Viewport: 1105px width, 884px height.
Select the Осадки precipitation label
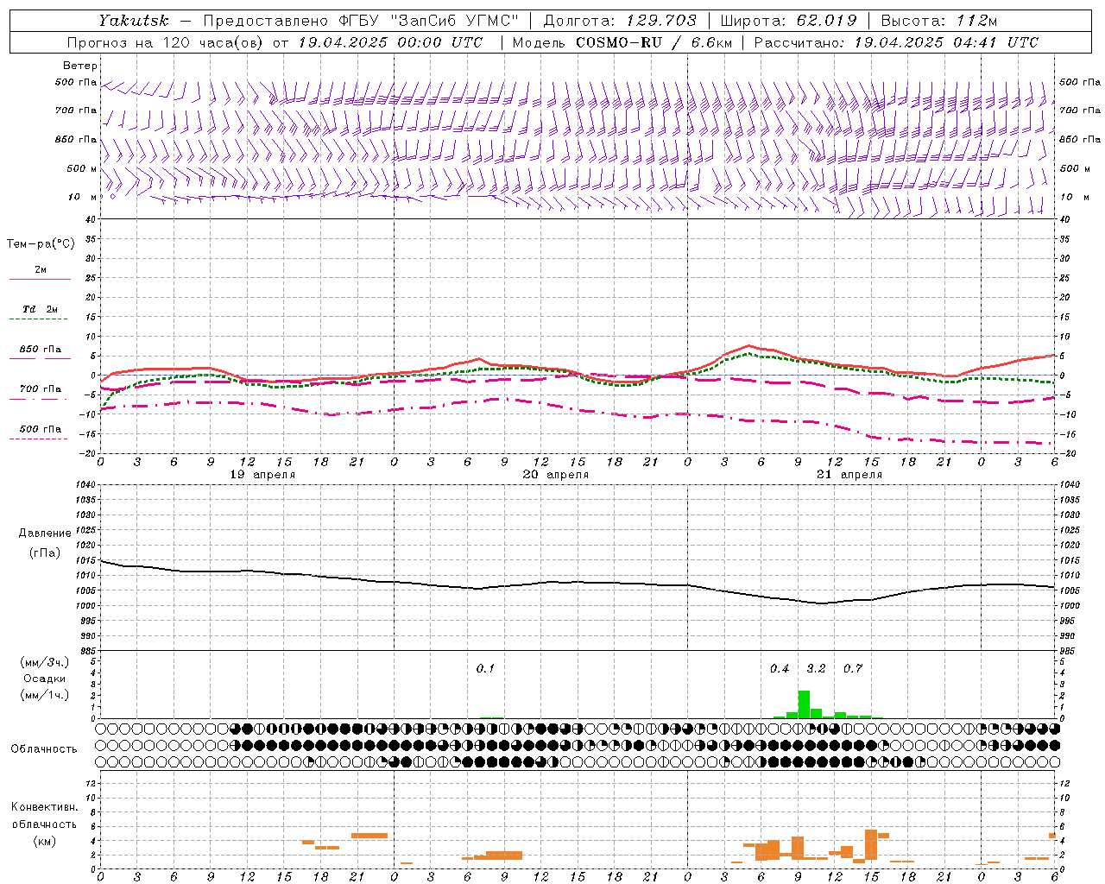[x=45, y=679]
